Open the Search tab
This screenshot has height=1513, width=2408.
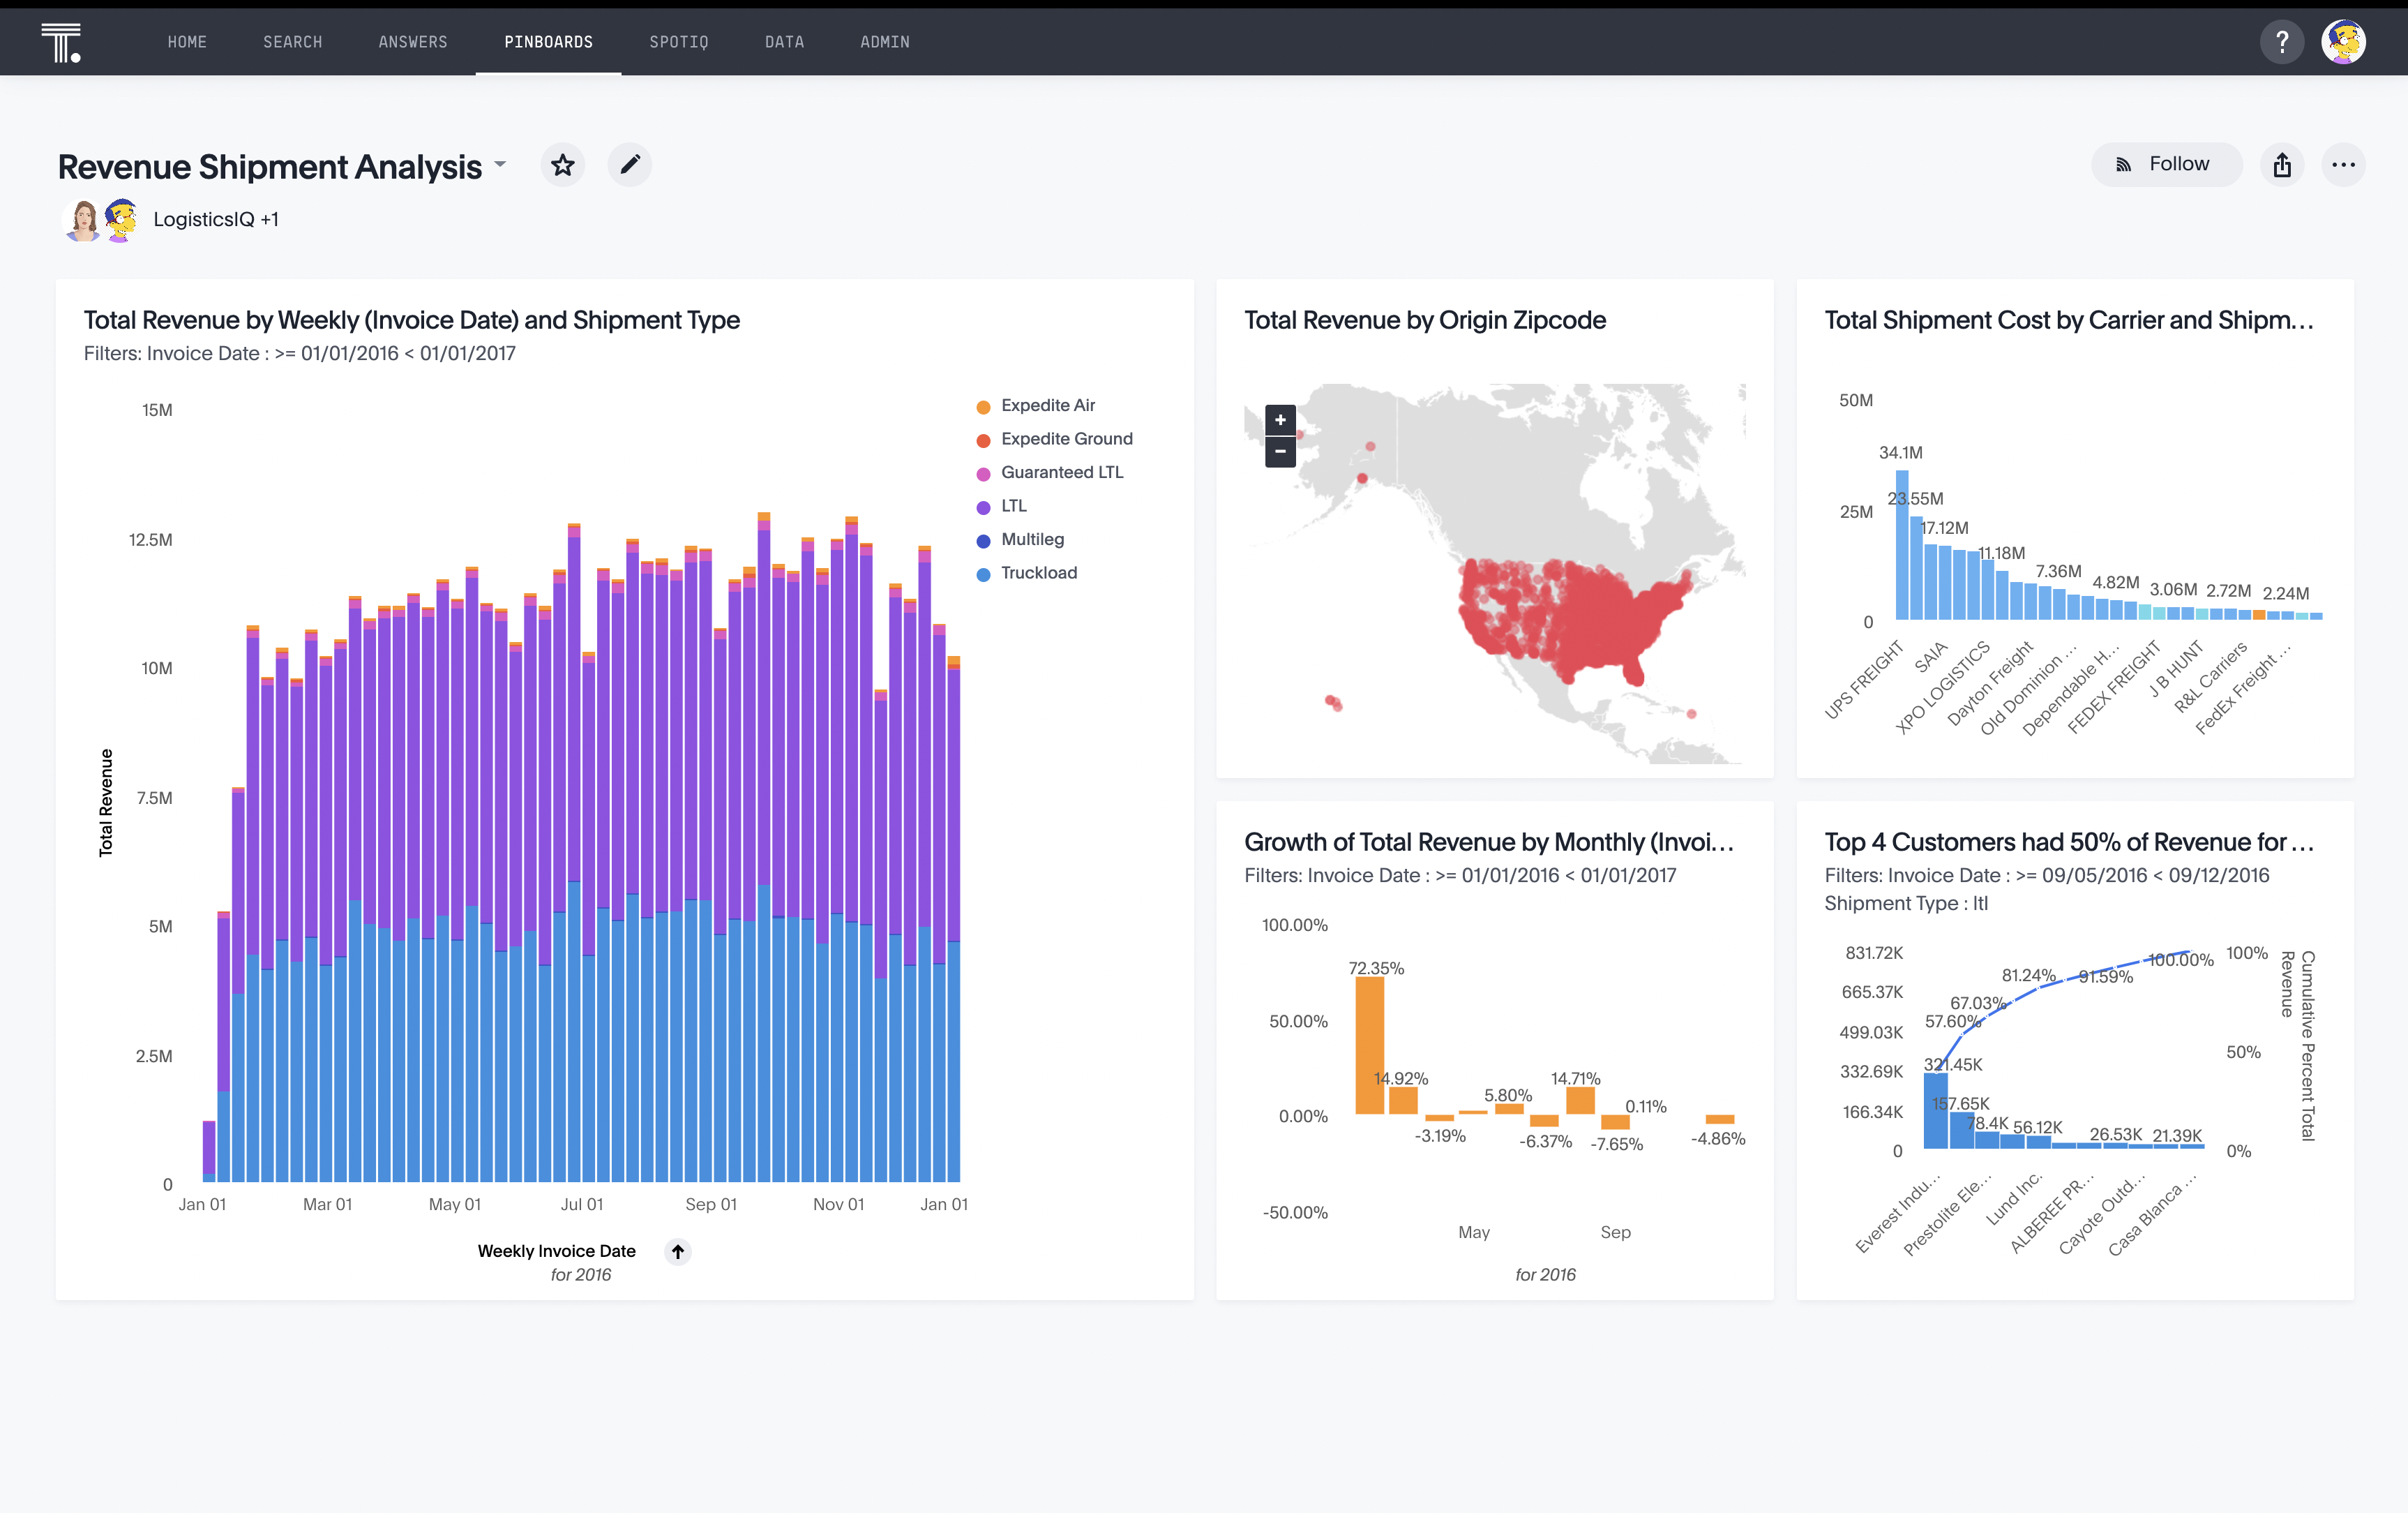[x=293, y=42]
